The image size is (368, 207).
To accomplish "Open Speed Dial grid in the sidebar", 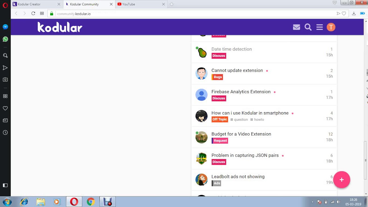I will (5, 96).
